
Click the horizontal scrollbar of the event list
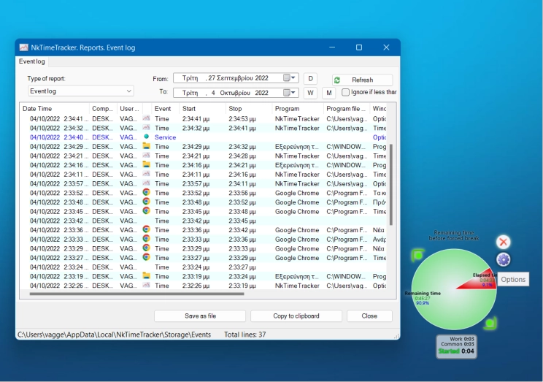[136, 294]
